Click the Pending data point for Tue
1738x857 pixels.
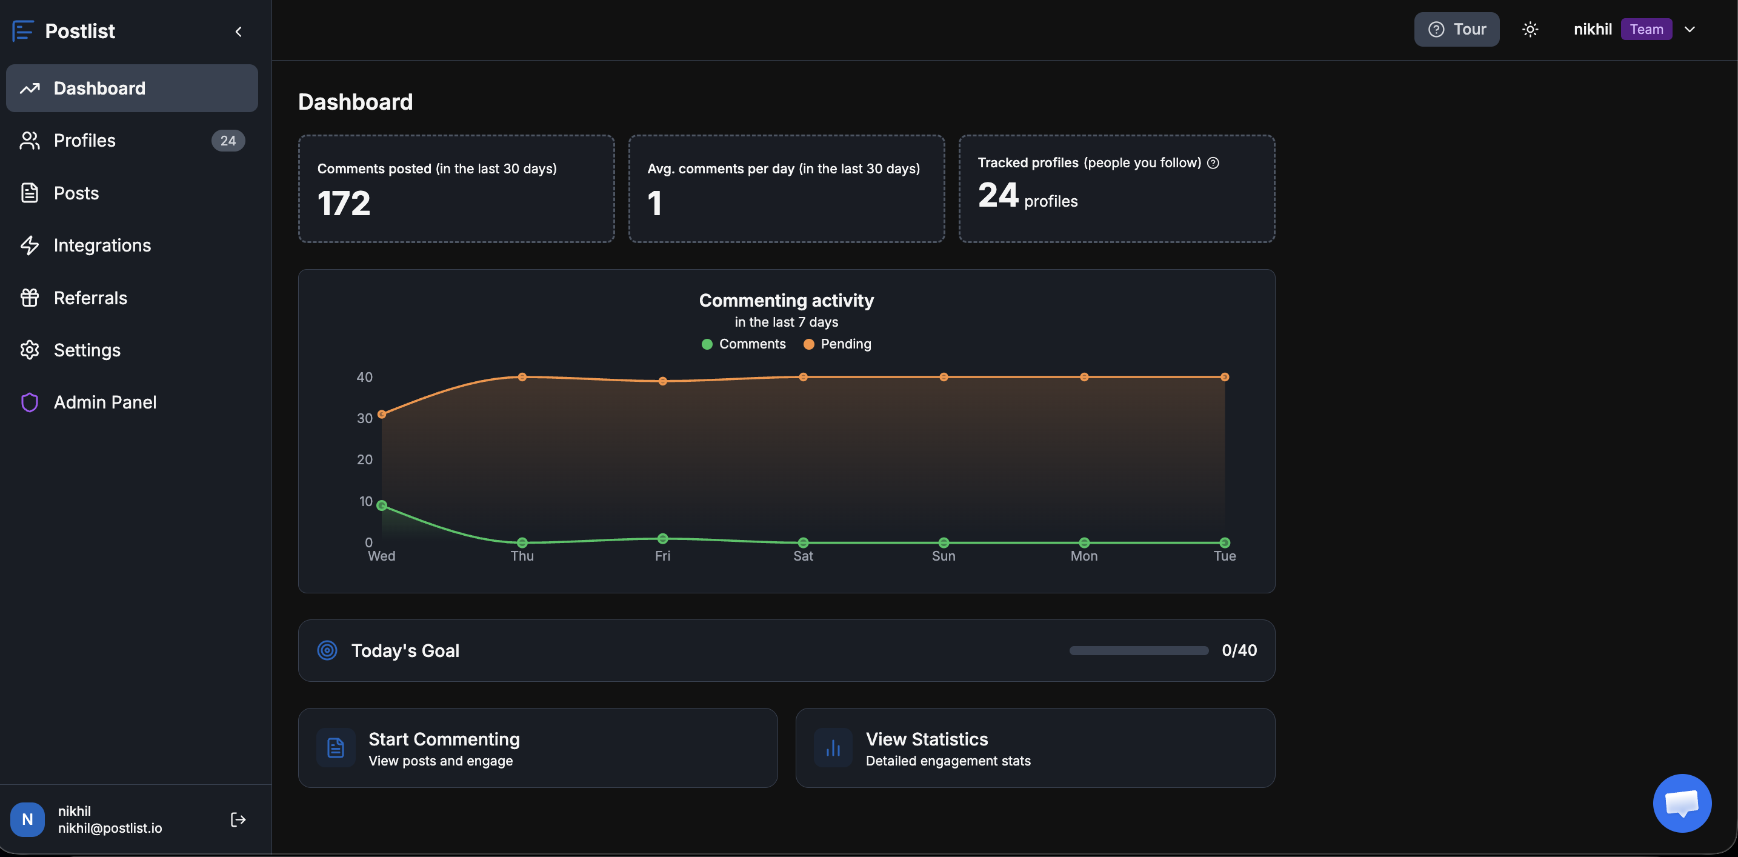(x=1224, y=377)
